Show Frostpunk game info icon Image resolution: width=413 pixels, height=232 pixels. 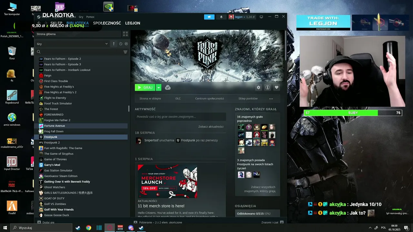click(267, 87)
